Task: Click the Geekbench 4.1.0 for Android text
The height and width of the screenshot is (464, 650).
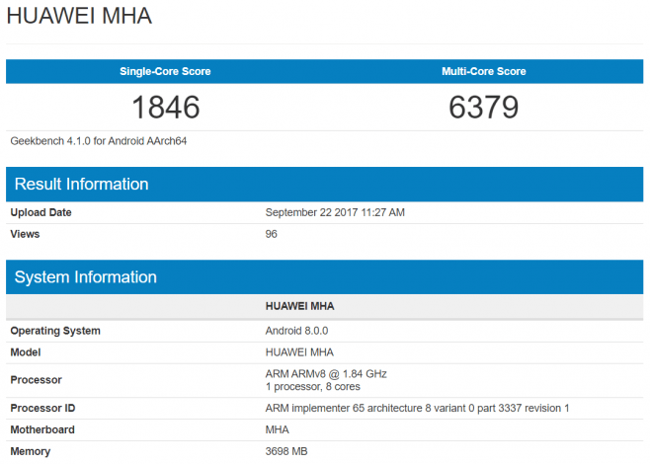Action: tap(99, 141)
